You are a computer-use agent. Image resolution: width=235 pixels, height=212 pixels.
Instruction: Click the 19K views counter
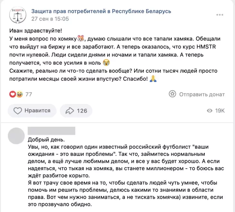pos(220,111)
